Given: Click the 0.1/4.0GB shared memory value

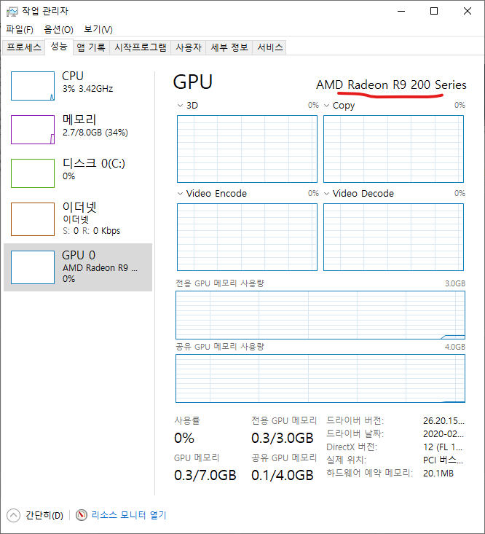Looking at the screenshot, I should coord(282,475).
